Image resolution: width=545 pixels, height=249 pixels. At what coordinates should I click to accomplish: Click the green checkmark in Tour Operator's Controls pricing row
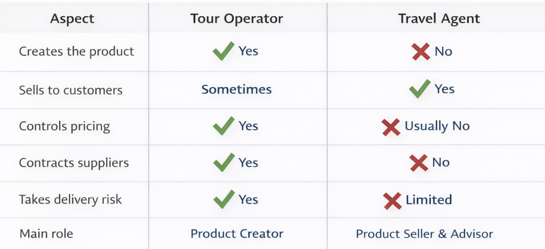(223, 127)
